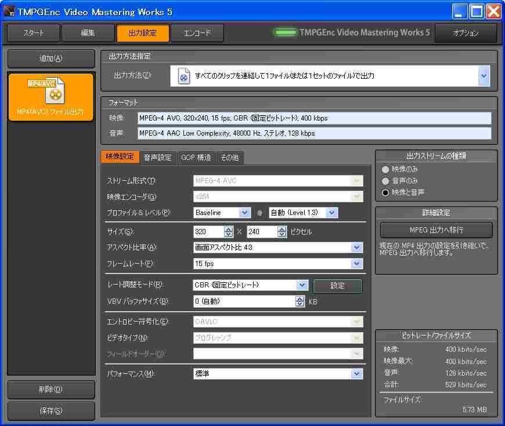The width and height of the screenshot is (505, 426).
Task: Click the width input field showing 320
Action: (208, 232)
